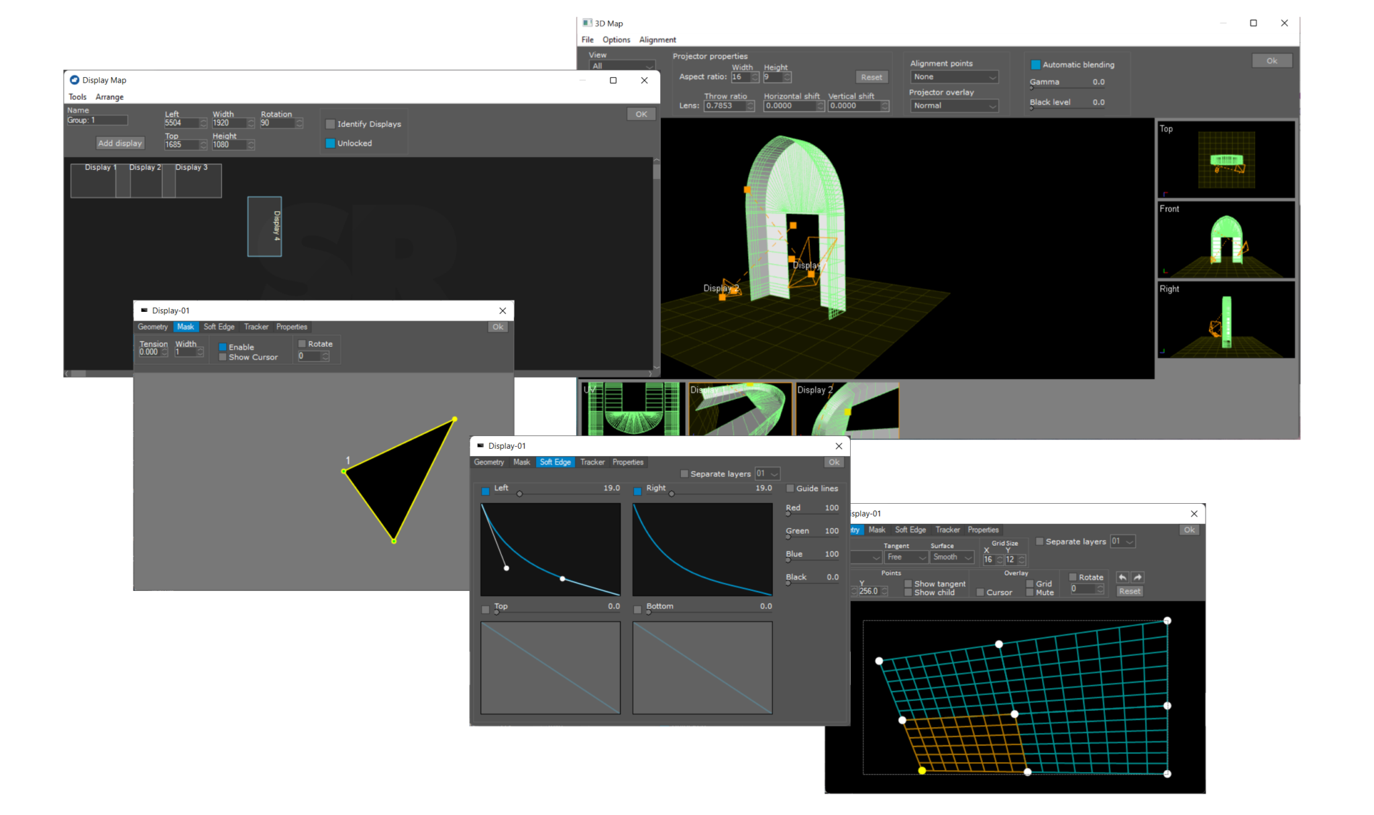
Task: Toggle Show Cursor in the Mask panel
Action: (223, 357)
